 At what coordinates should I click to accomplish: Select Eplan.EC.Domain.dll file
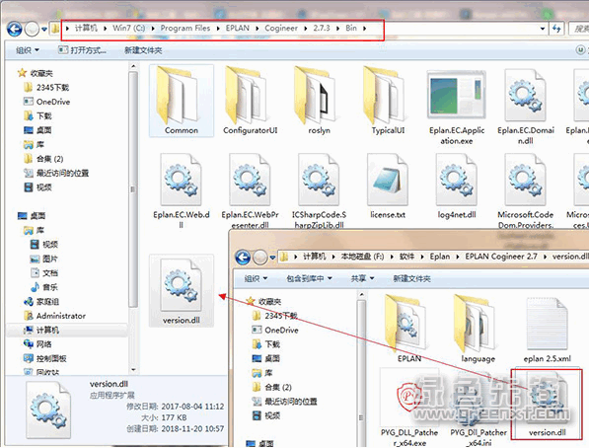(x=526, y=108)
